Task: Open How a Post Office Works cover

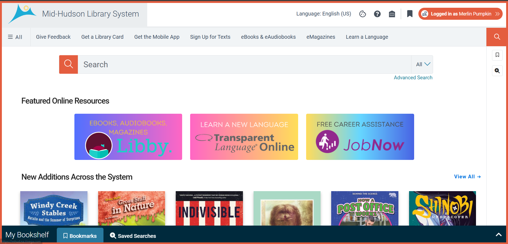Action: (x=365, y=208)
